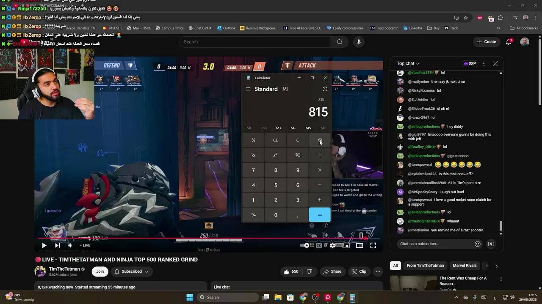Screen dimensions: 542x304
Task: Create a Clip of the stream
Action: pyautogui.click(x=359, y=271)
